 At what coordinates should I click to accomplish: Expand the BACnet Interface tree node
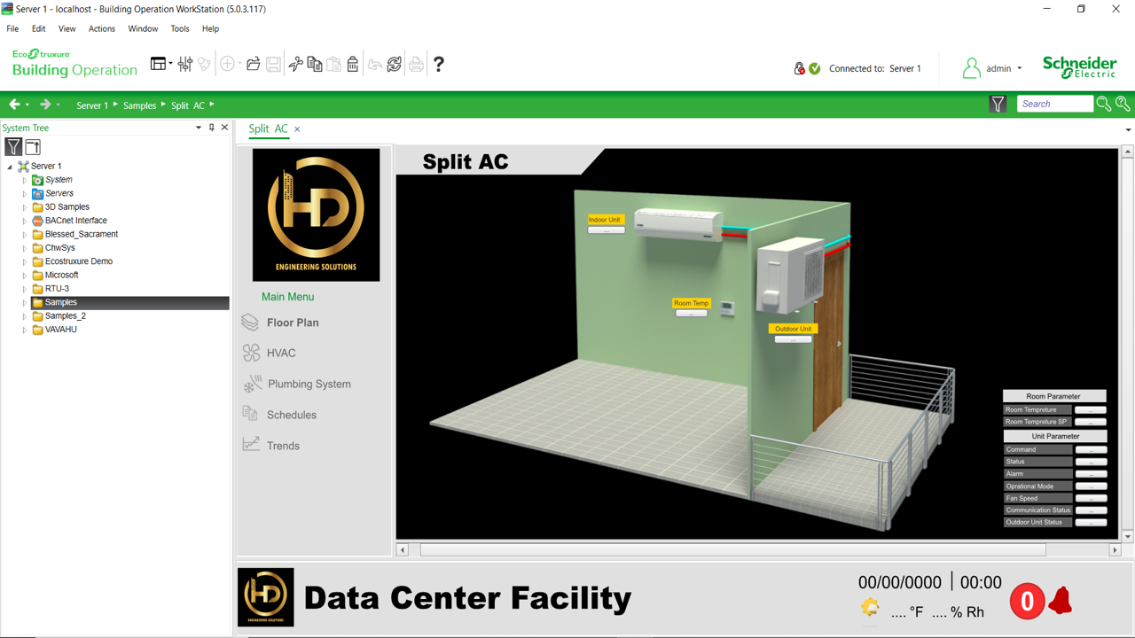coord(25,221)
